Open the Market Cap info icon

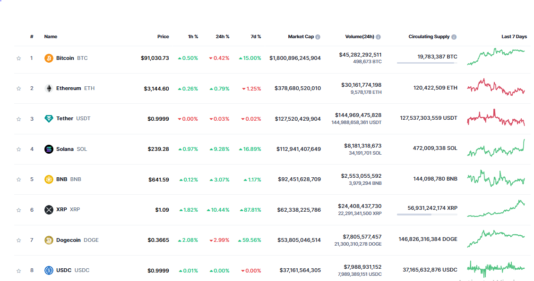tap(318, 37)
